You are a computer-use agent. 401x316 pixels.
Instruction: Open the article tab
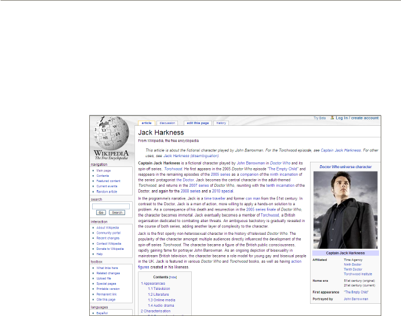(x=147, y=123)
